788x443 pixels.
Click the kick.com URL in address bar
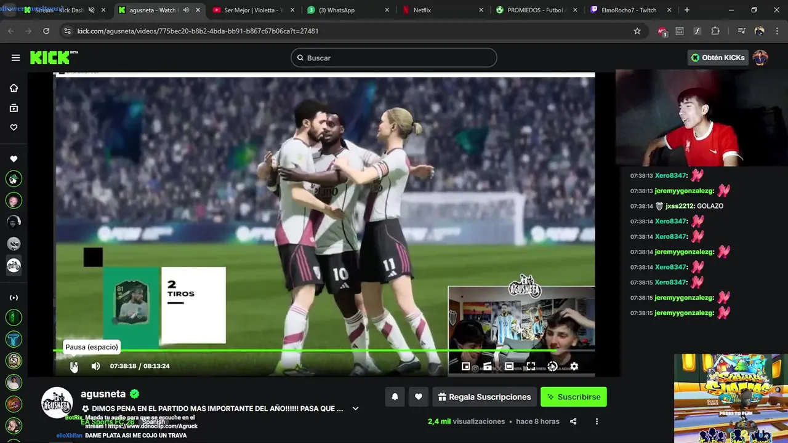coord(198,31)
